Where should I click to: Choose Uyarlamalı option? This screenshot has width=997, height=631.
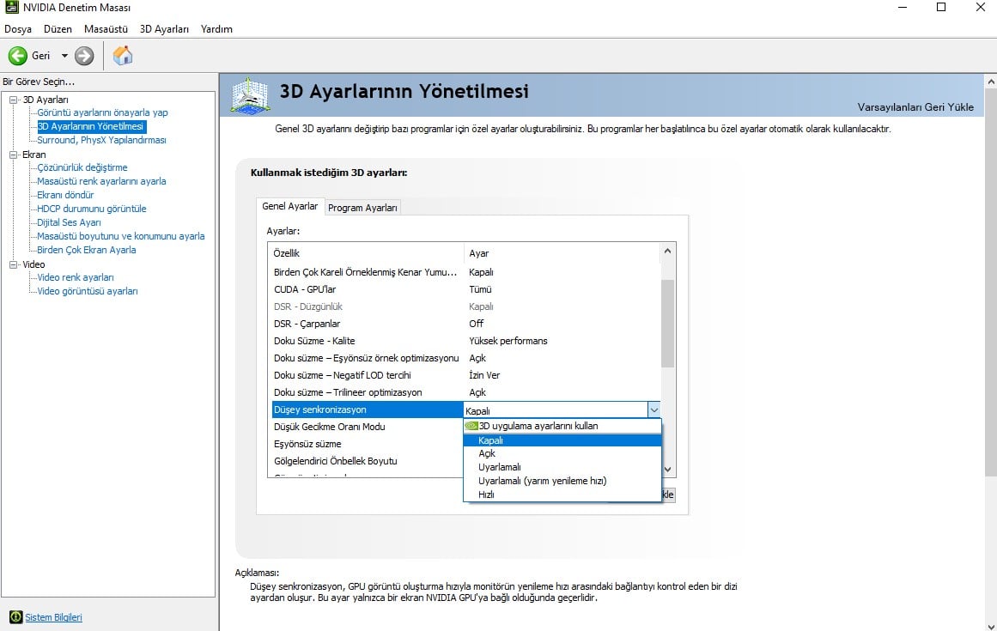tap(562, 467)
